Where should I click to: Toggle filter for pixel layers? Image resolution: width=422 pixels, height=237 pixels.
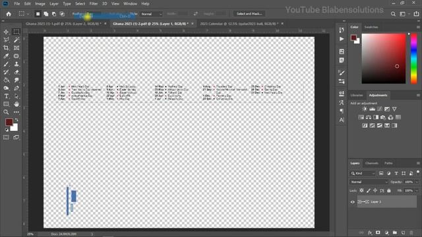click(381, 173)
